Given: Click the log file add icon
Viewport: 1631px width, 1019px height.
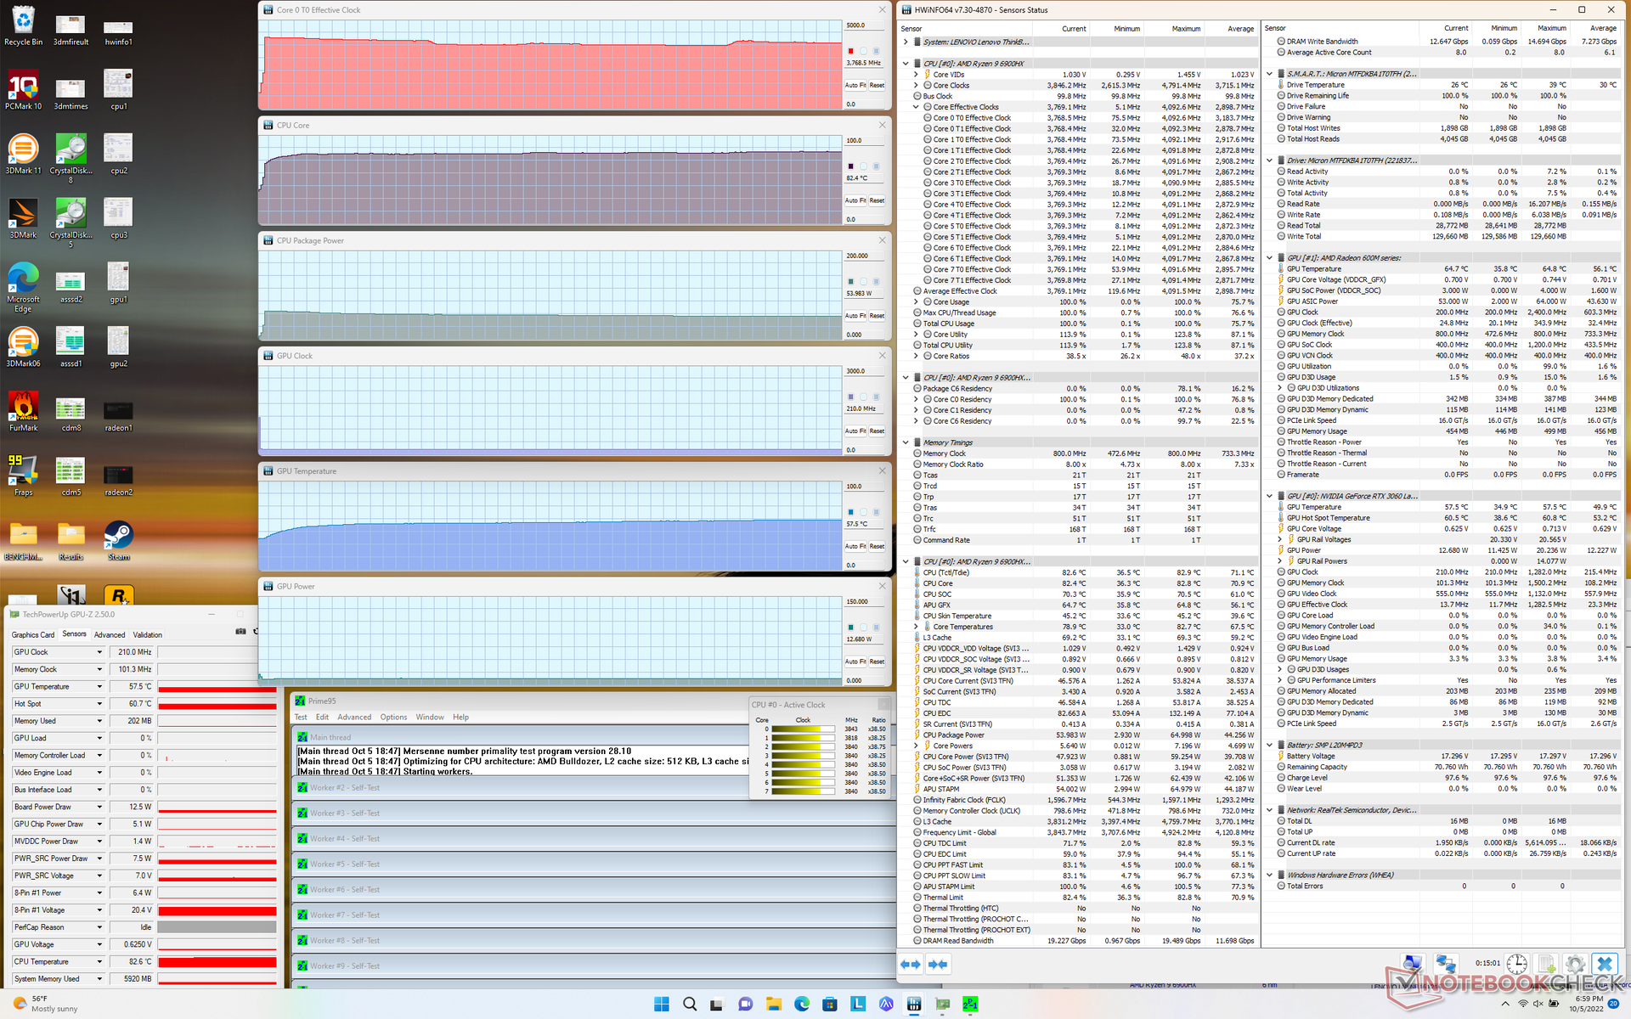Looking at the screenshot, I should click(1546, 964).
